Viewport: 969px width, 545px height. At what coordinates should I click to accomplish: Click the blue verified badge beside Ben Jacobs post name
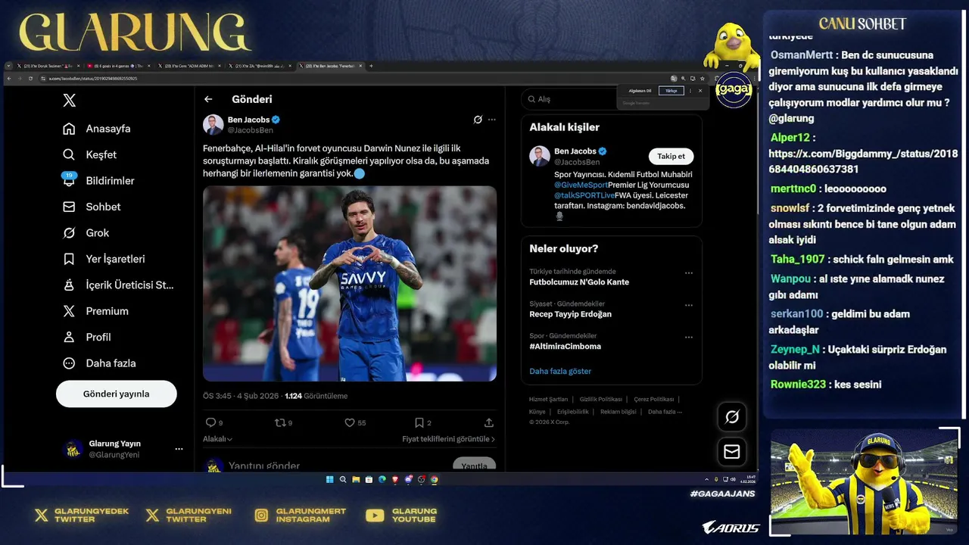[276, 120]
